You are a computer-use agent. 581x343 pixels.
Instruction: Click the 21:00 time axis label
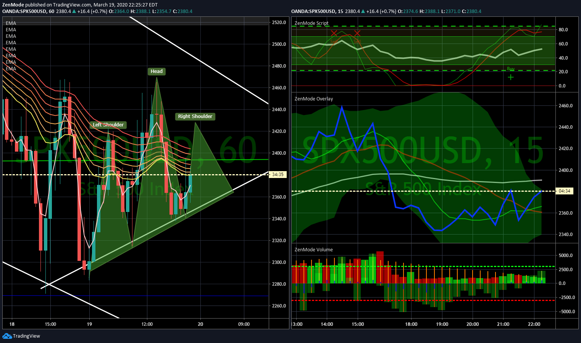point(503,324)
